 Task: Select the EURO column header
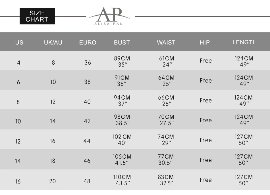pos(88,43)
